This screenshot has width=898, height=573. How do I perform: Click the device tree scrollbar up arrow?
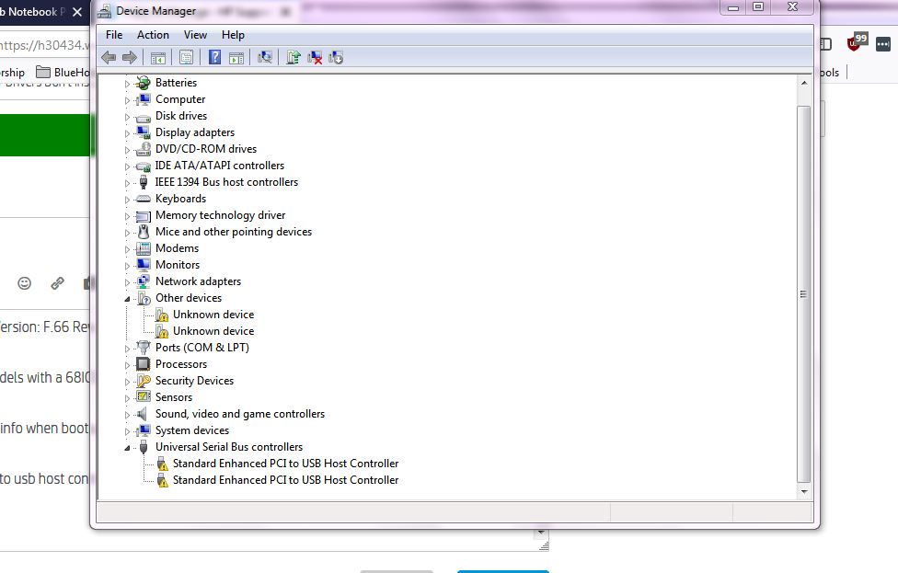tap(804, 83)
